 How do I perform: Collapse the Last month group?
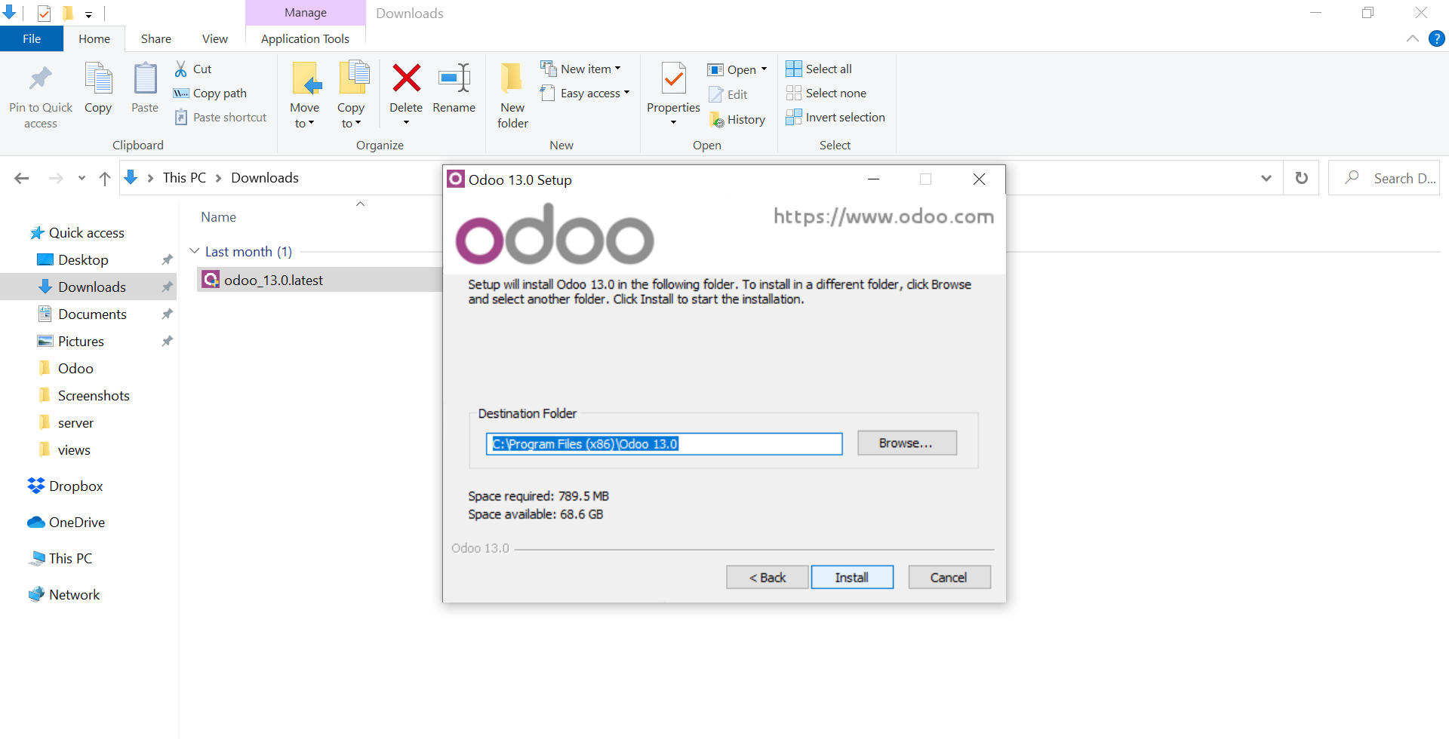coord(195,251)
